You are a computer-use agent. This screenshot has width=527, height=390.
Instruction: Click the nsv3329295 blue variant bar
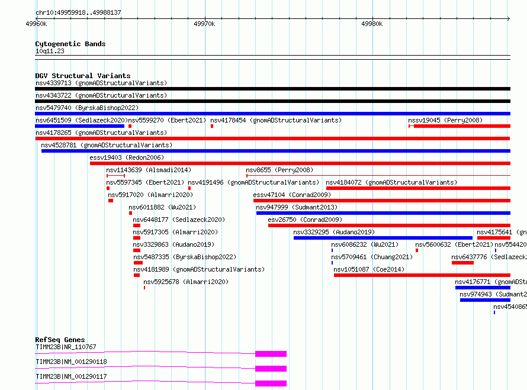(383, 238)
